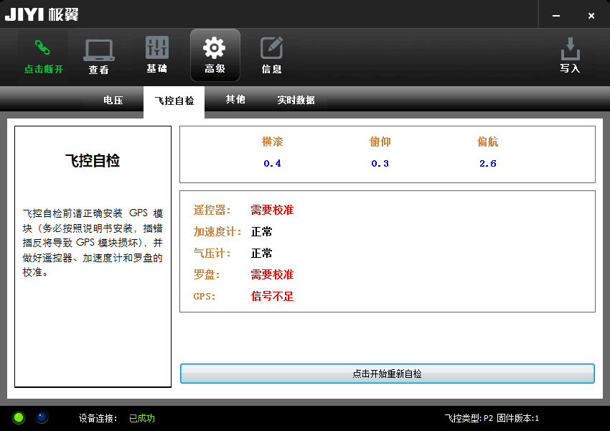Open the 实时数据 tab
The image size is (610, 431).
click(296, 100)
